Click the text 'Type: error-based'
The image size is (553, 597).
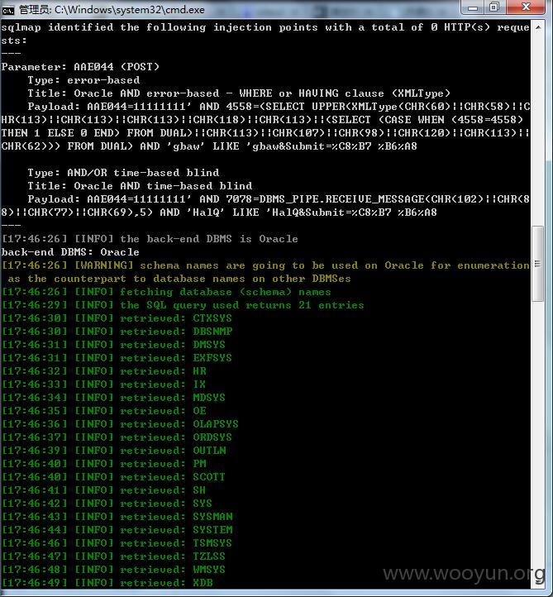tap(83, 80)
